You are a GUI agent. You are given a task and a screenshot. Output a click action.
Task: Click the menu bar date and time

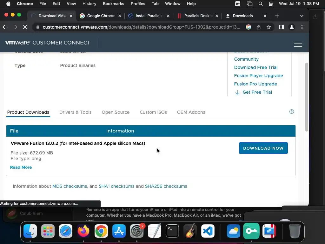(299, 4)
